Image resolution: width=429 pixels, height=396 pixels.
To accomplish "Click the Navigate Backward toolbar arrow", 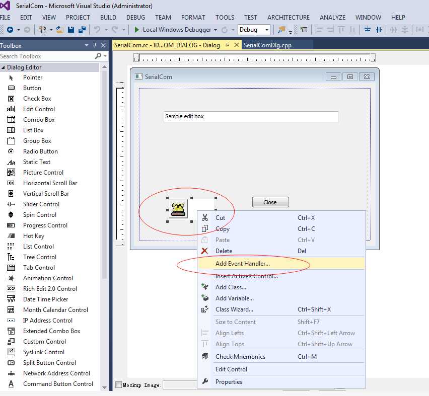I will 10,30.
